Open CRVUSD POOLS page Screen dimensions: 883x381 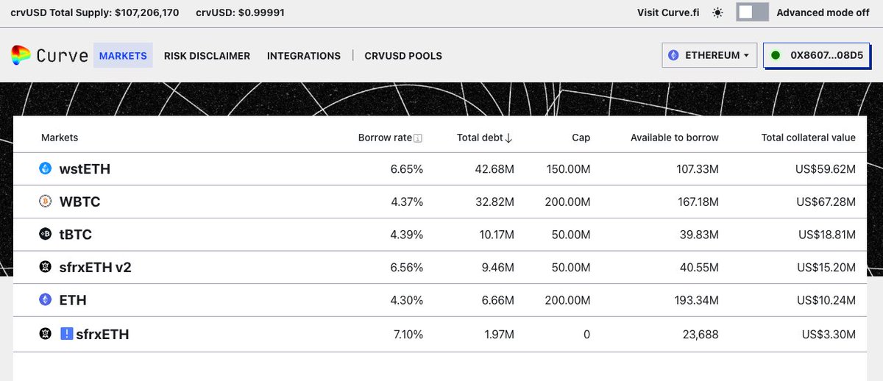[x=403, y=55]
